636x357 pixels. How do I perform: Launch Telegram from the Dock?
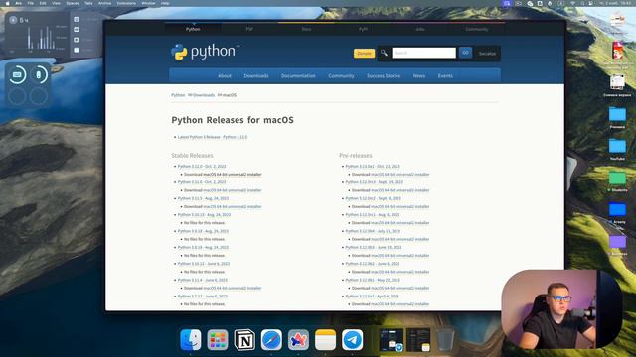(x=353, y=339)
